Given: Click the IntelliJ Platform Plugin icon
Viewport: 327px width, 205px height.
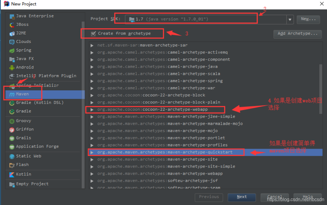Looking at the screenshot, I should [x=12, y=76].
